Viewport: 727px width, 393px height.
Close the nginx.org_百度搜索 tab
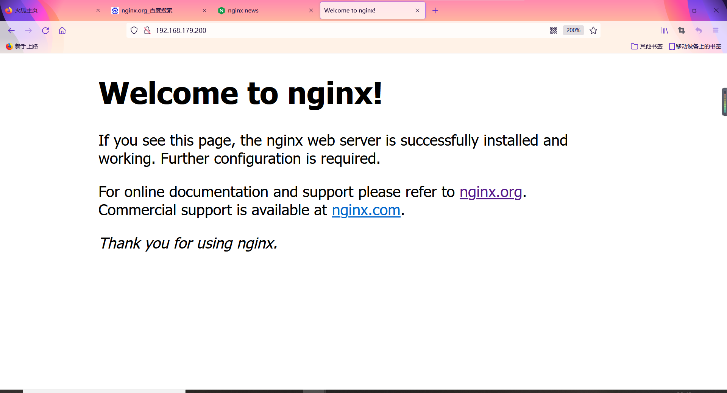click(x=204, y=11)
